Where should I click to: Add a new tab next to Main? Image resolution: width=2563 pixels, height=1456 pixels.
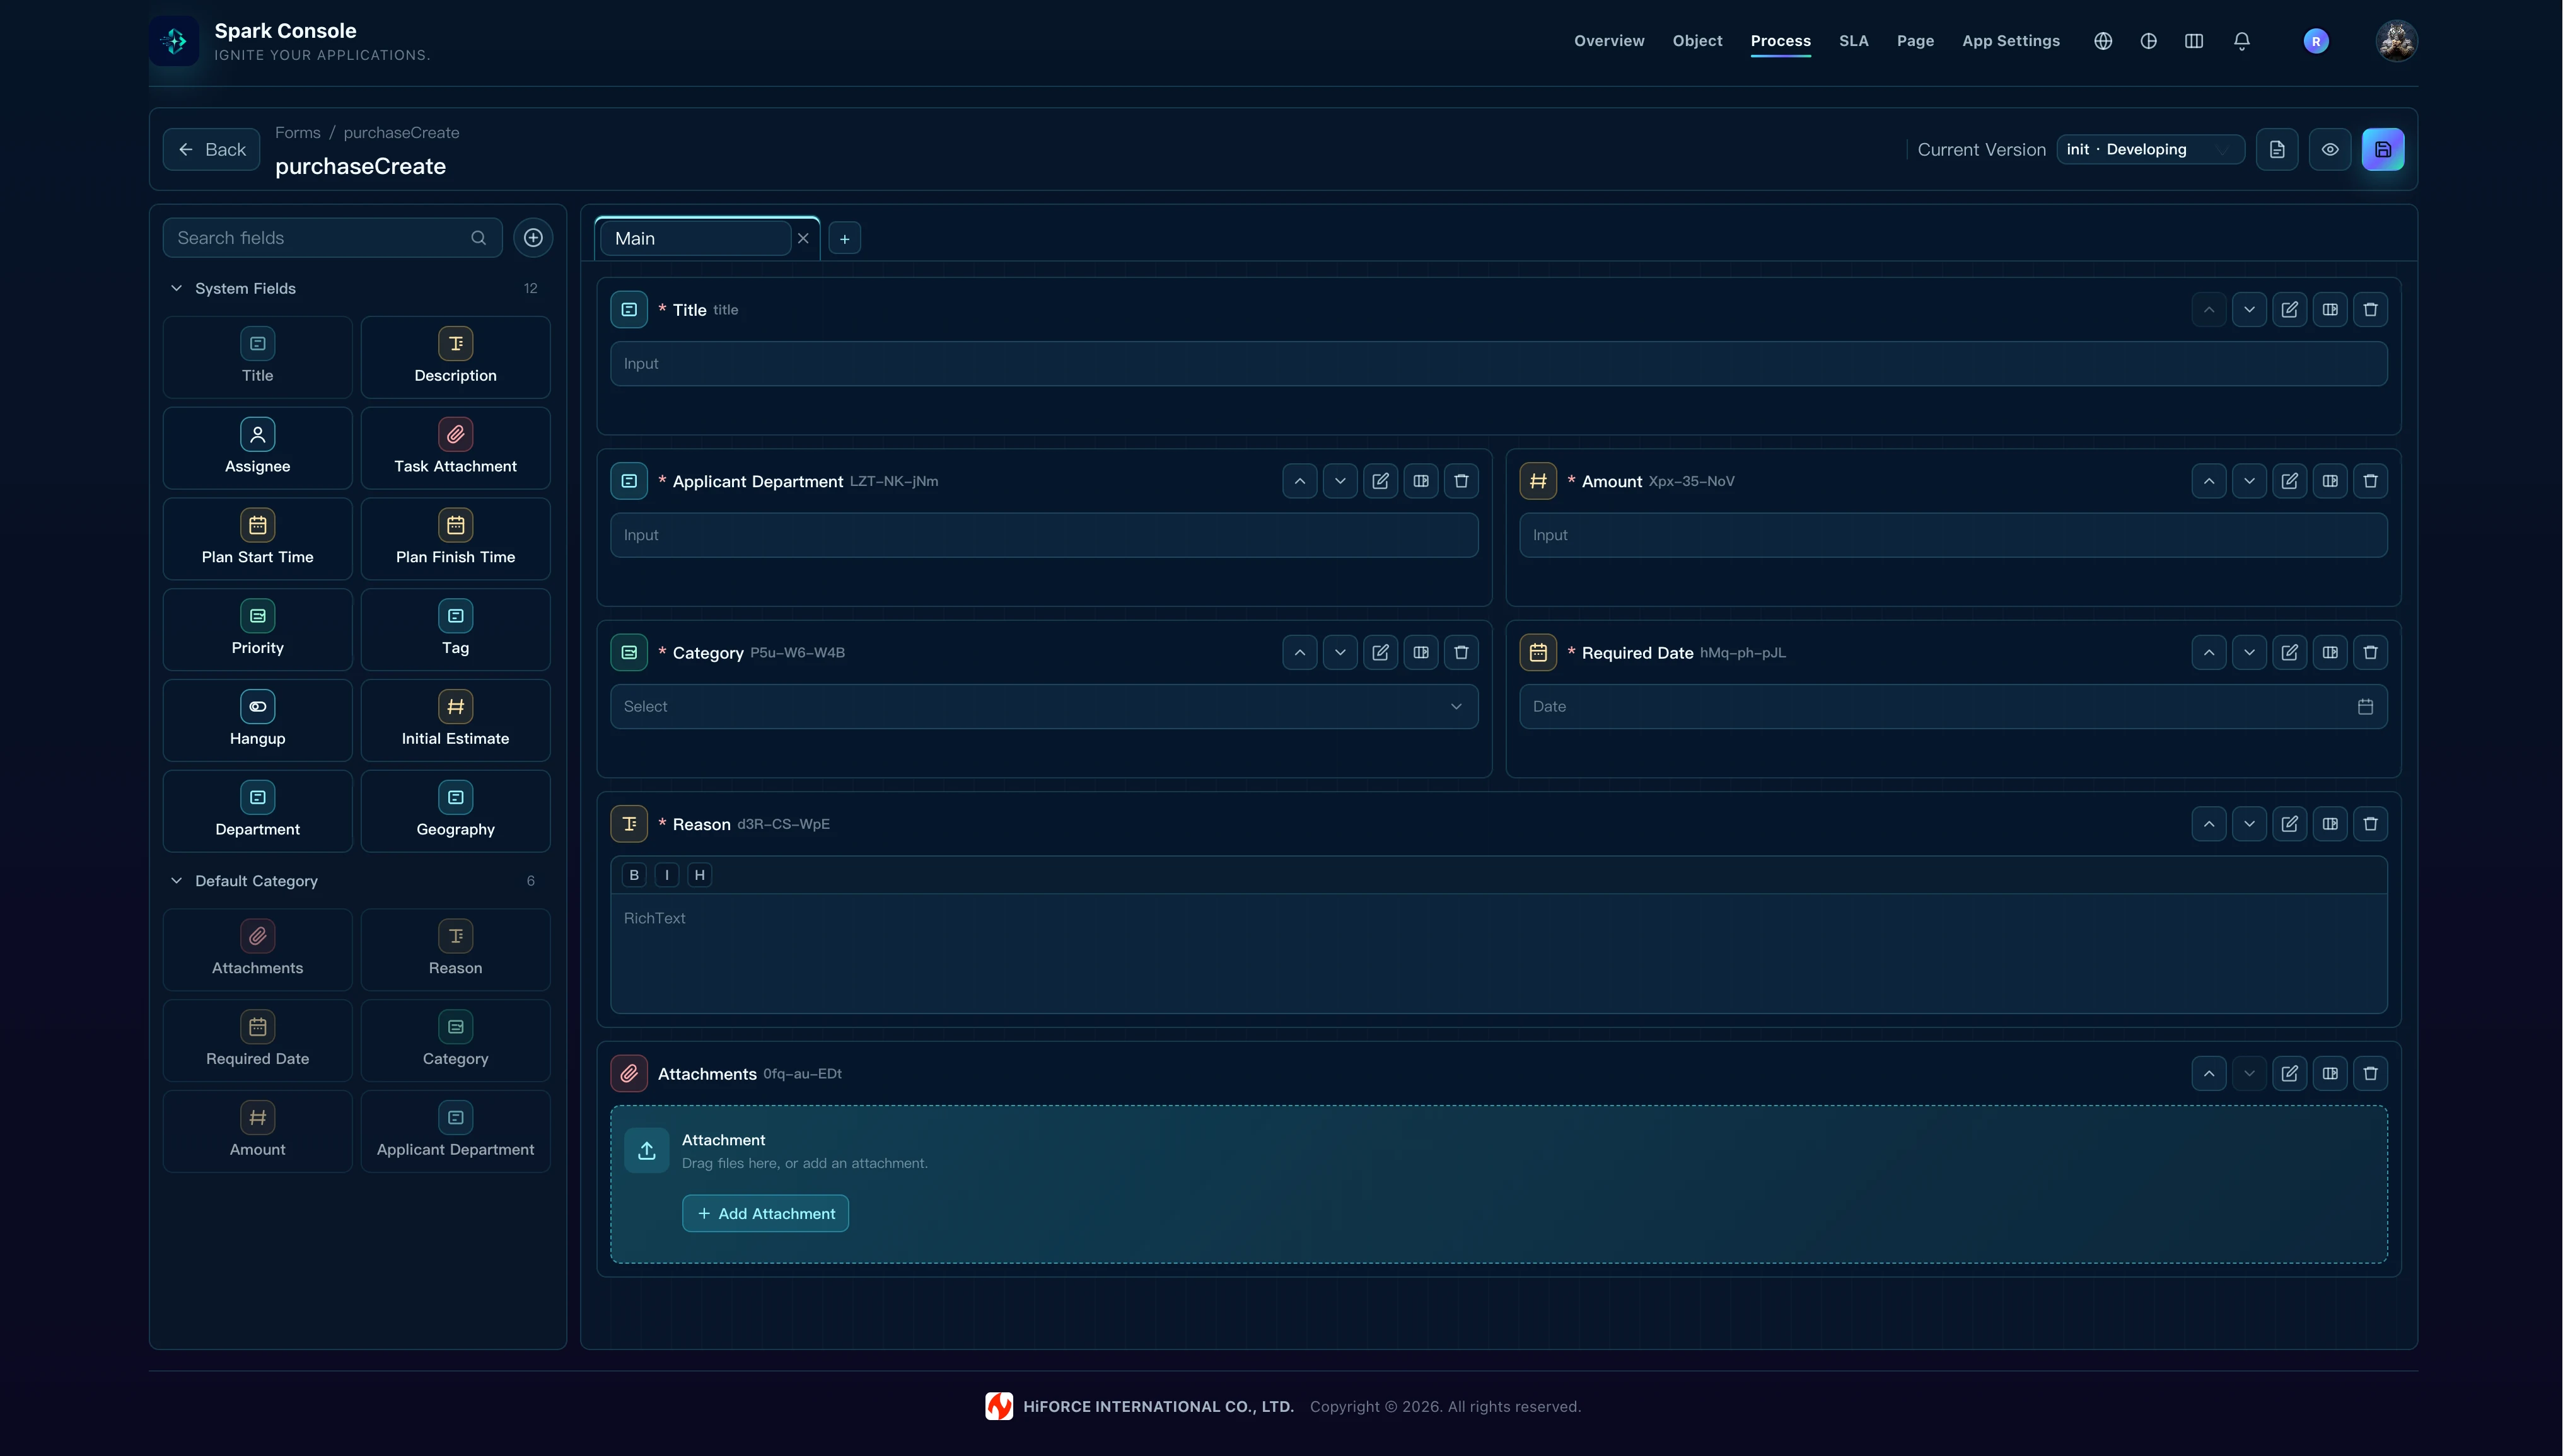[x=844, y=239]
